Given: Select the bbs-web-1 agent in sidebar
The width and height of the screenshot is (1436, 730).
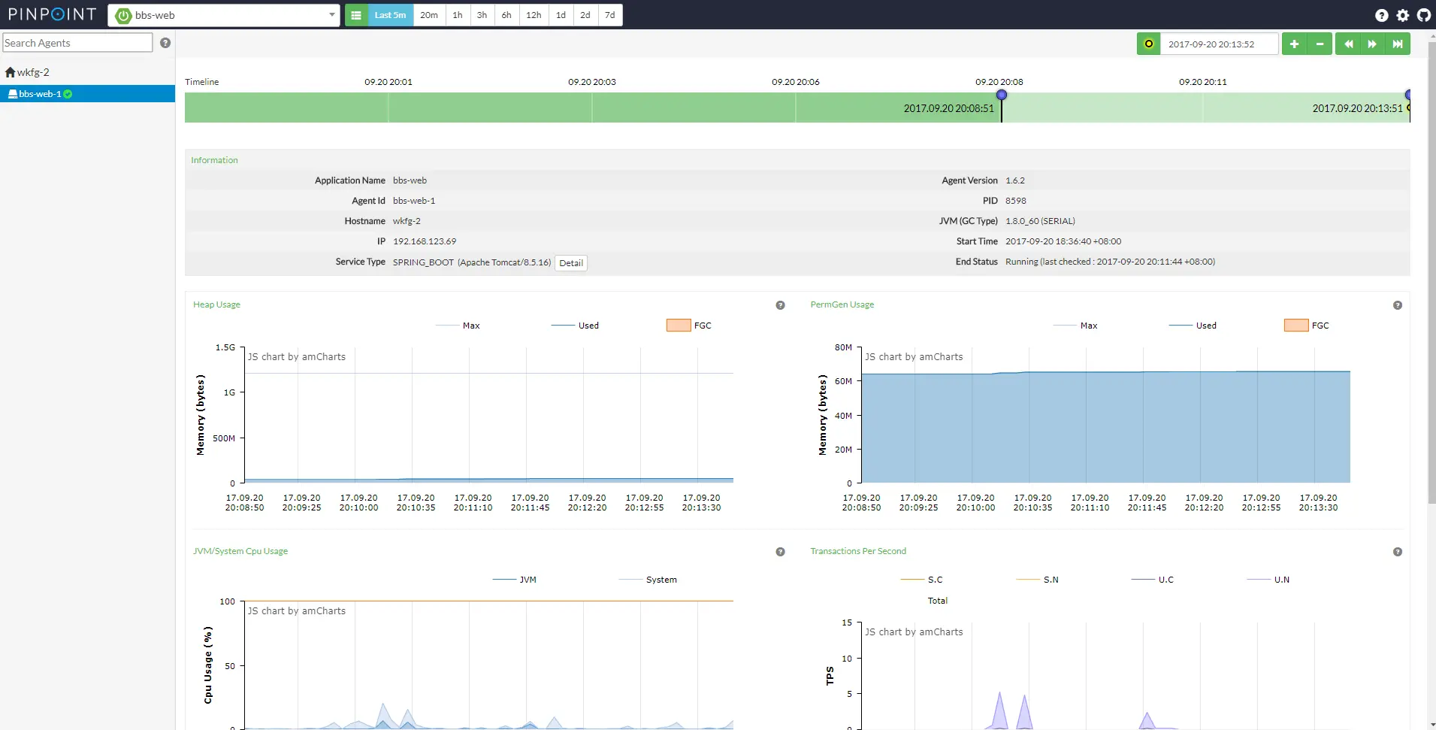Looking at the screenshot, I should [87, 94].
